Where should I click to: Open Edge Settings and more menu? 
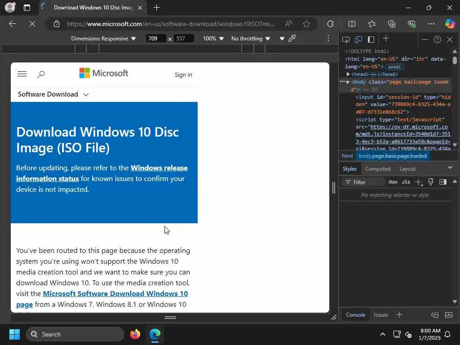pyautogui.click(x=431, y=24)
